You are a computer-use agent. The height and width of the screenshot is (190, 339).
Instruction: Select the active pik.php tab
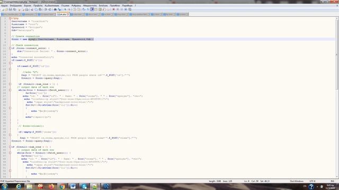pyautogui.click(x=63, y=14)
